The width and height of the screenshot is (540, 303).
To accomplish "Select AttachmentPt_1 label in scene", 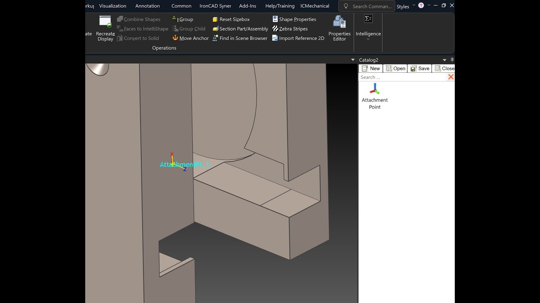I will point(184,165).
